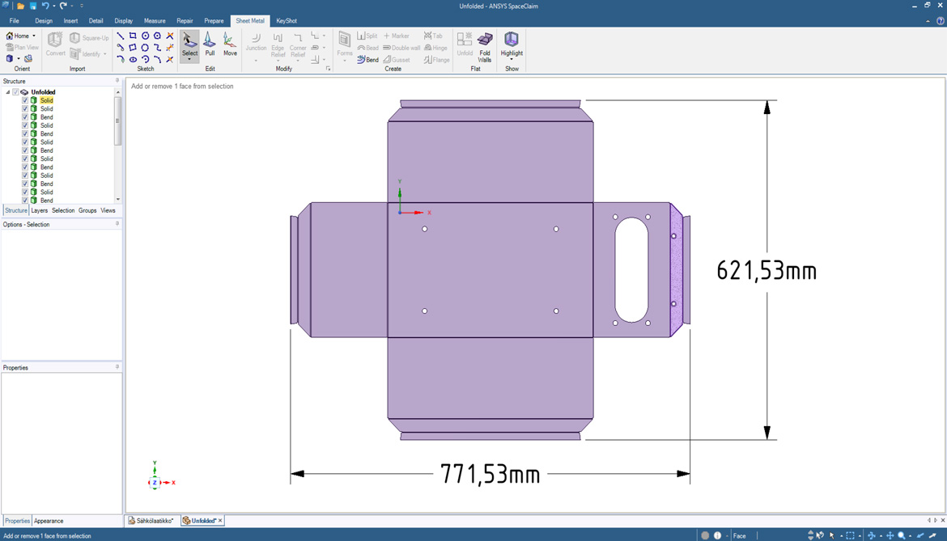Open the Appearance tab at bottom left
The height and width of the screenshot is (541, 947).
tap(49, 521)
